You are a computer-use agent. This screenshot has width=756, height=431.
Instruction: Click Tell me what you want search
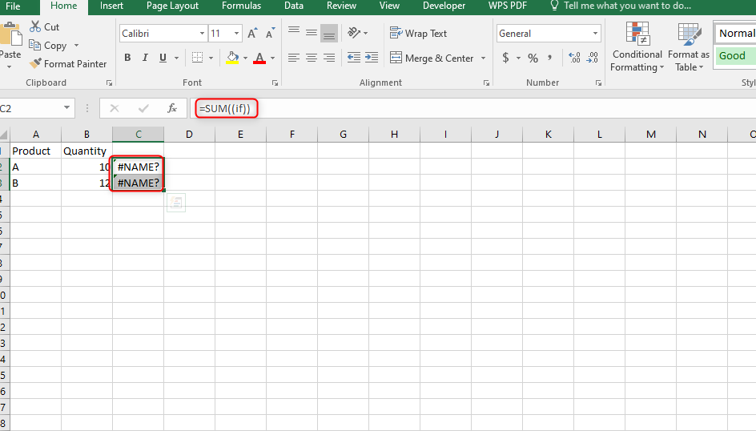(x=621, y=6)
